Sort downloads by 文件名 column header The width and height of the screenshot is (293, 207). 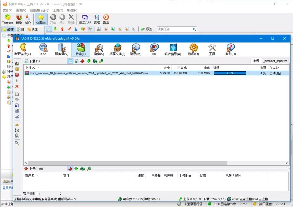pos(87,68)
